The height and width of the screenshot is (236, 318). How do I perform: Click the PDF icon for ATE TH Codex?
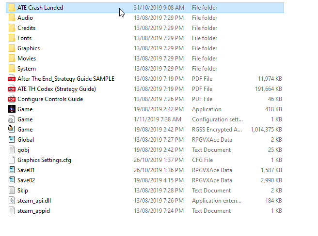[x=12, y=89]
